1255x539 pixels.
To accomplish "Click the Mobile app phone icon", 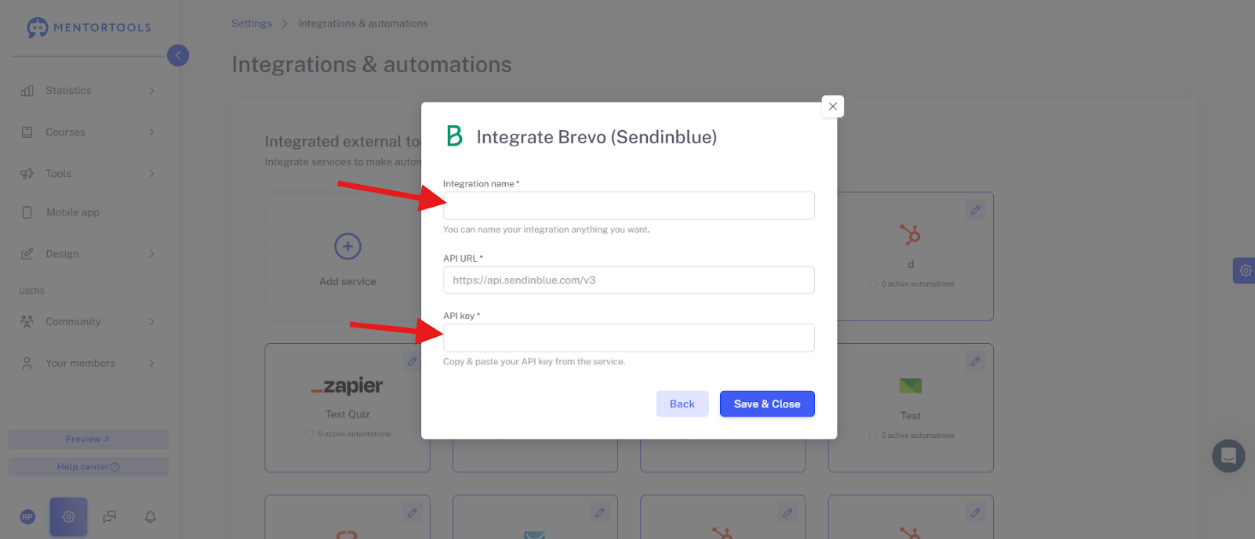I will [27, 212].
